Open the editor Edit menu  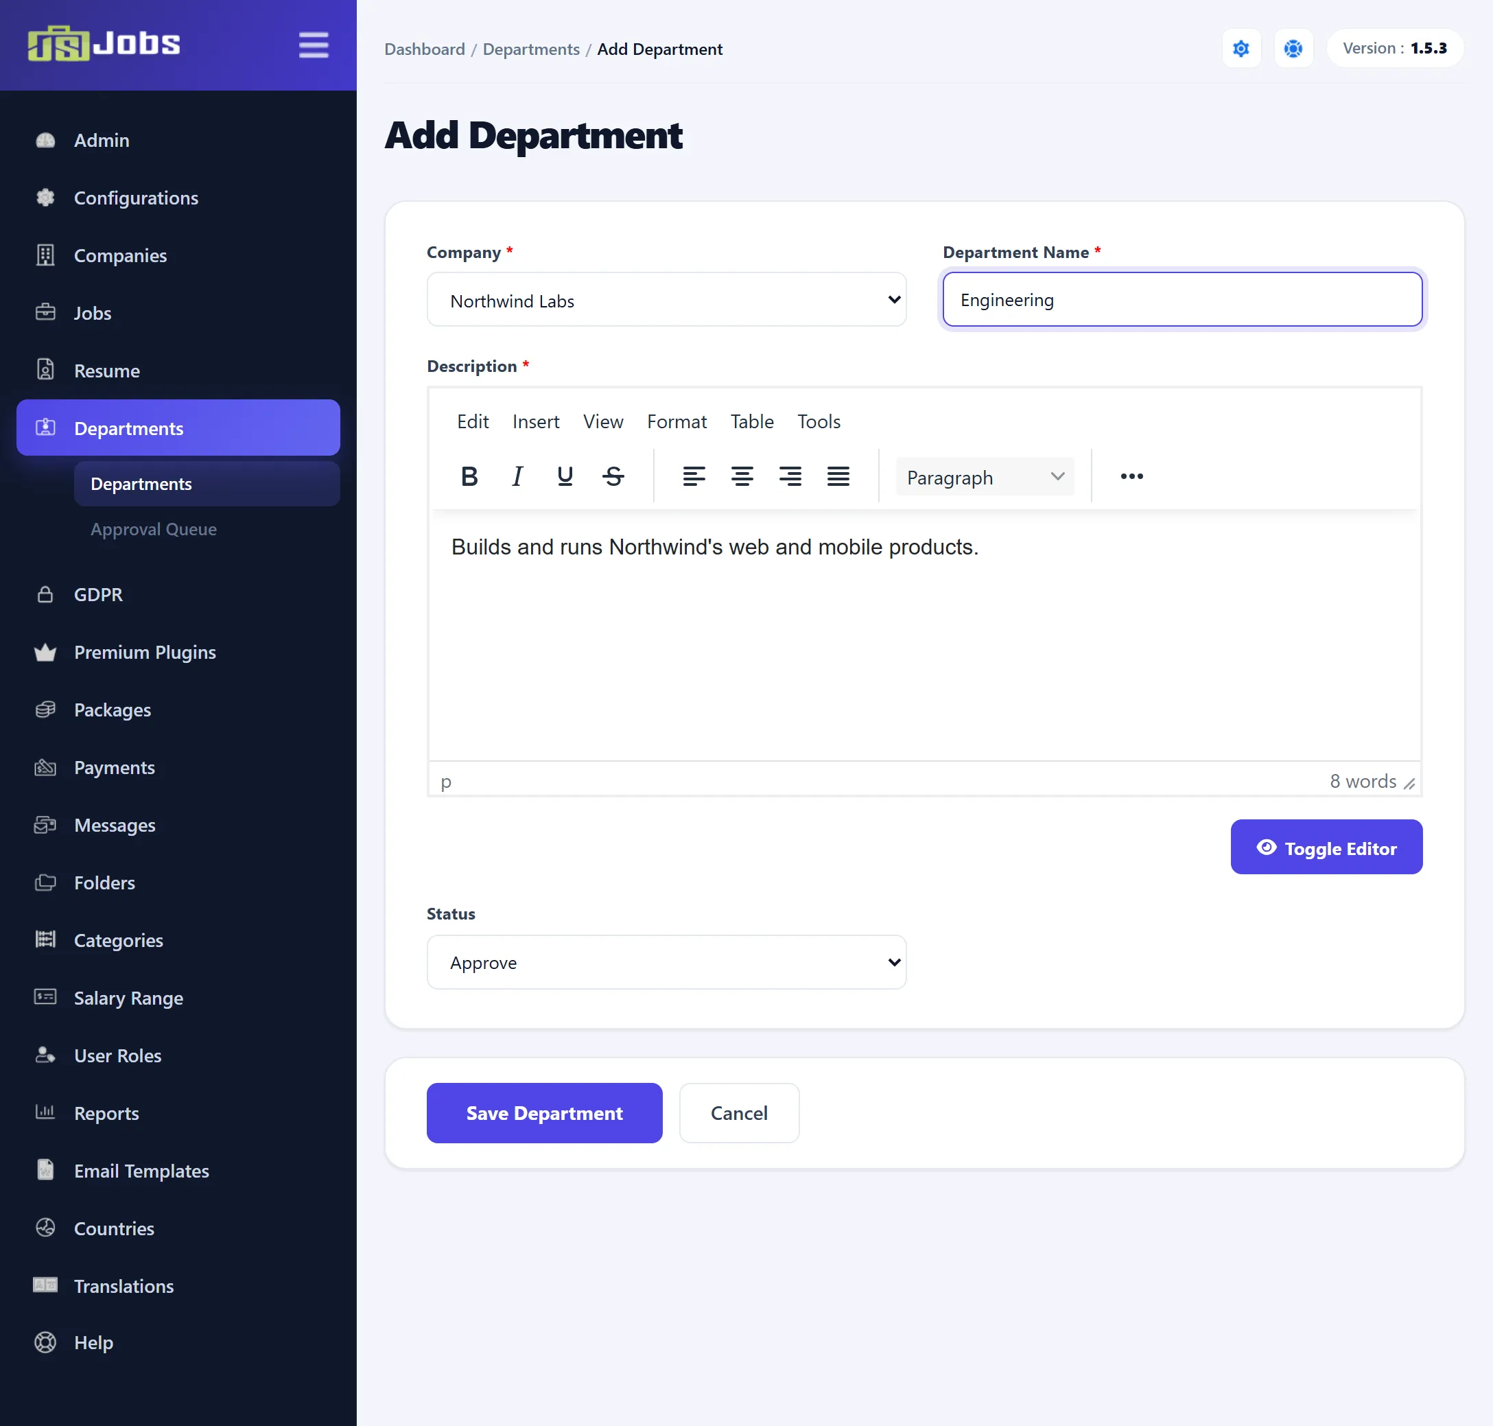(472, 422)
